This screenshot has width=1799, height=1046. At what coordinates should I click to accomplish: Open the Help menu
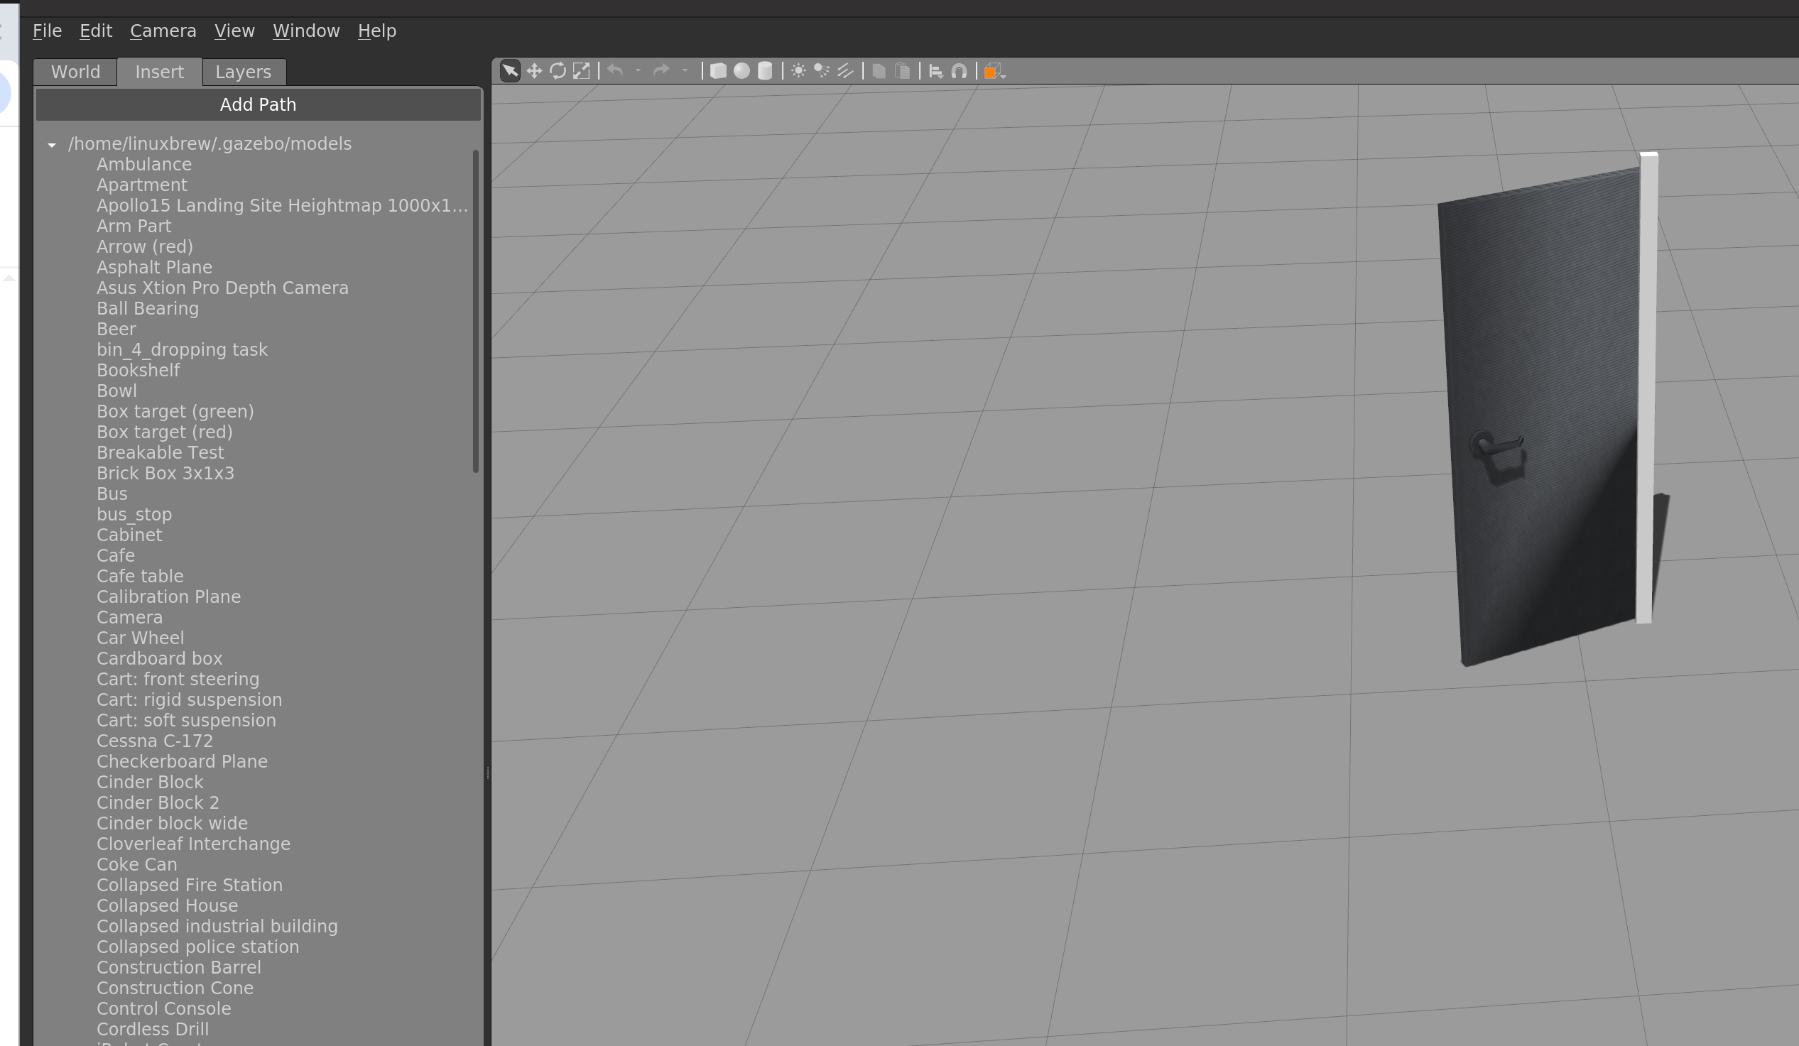[x=377, y=31]
